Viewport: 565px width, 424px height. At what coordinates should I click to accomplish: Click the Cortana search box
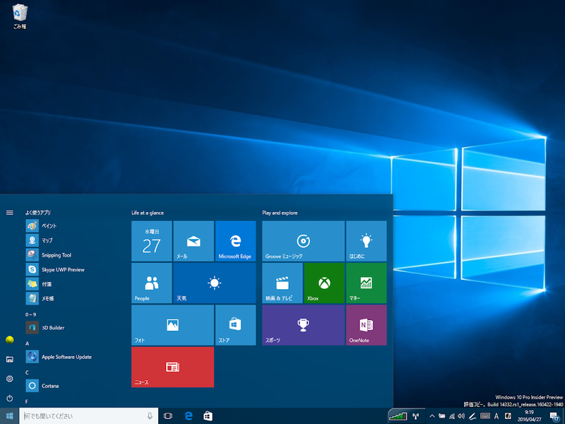click(85, 416)
